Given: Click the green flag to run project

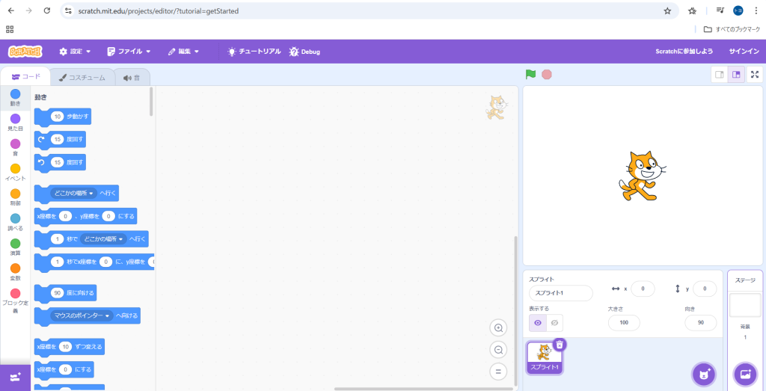Looking at the screenshot, I should tap(530, 75).
